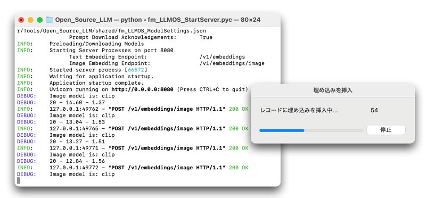Screen dimensions: 426x198
Task: Minimize the Terminal window with yellow button
Action: pyautogui.click(x=30, y=20)
